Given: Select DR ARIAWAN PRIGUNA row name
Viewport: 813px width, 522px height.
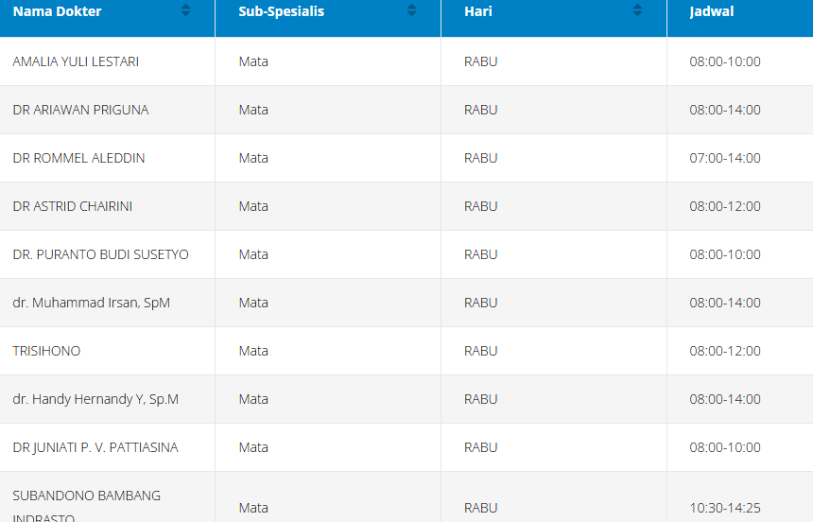Looking at the screenshot, I should (x=80, y=110).
